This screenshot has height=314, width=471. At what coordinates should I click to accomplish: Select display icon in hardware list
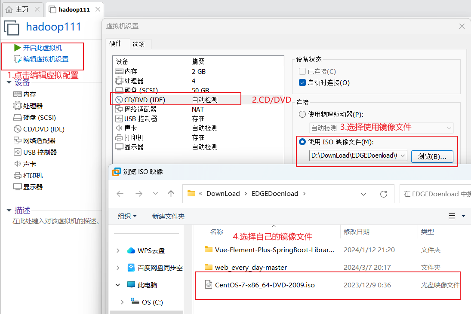point(119,147)
